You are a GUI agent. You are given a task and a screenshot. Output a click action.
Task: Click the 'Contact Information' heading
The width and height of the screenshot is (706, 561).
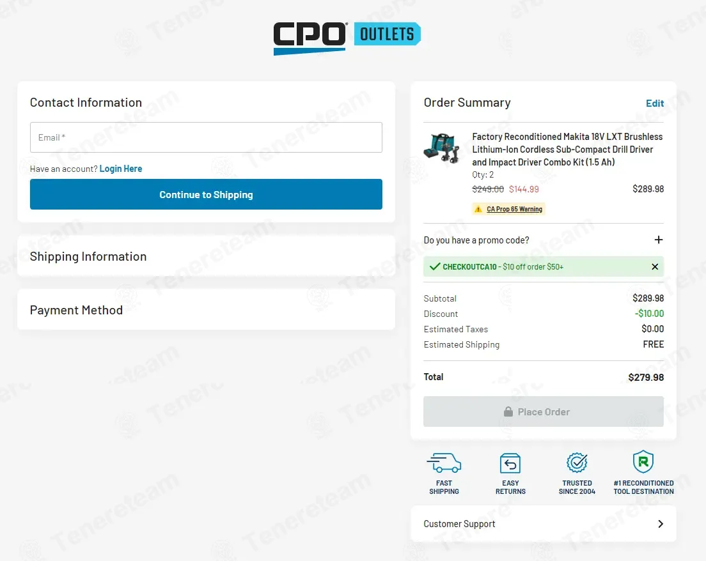pos(86,103)
